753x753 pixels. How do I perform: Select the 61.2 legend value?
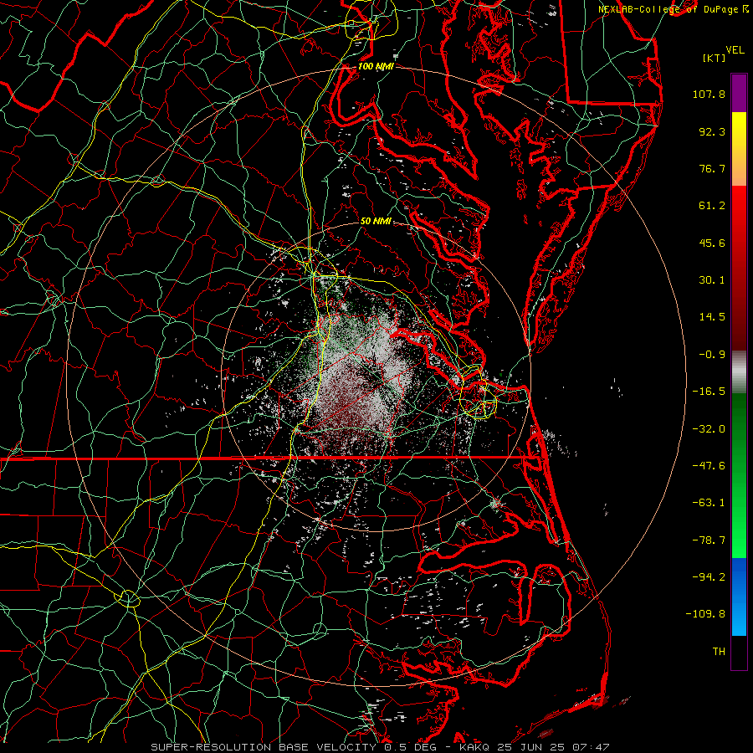[x=711, y=206]
